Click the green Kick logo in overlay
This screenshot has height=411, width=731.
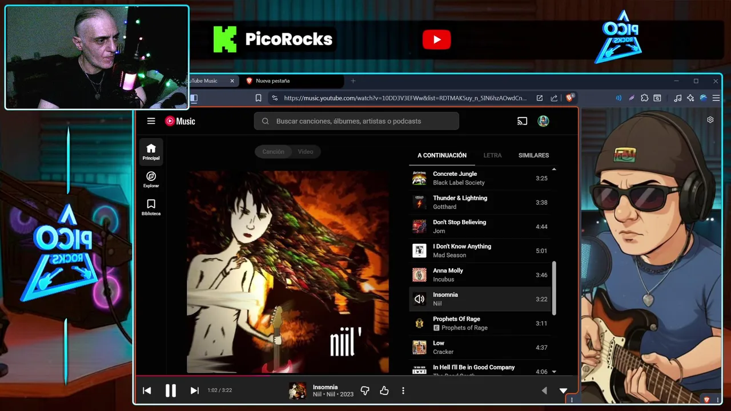click(x=224, y=39)
